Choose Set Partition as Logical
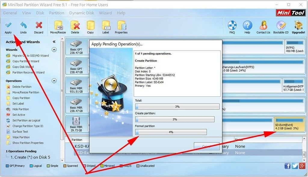The height and width of the screenshot is (177, 308). coord(26,120)
